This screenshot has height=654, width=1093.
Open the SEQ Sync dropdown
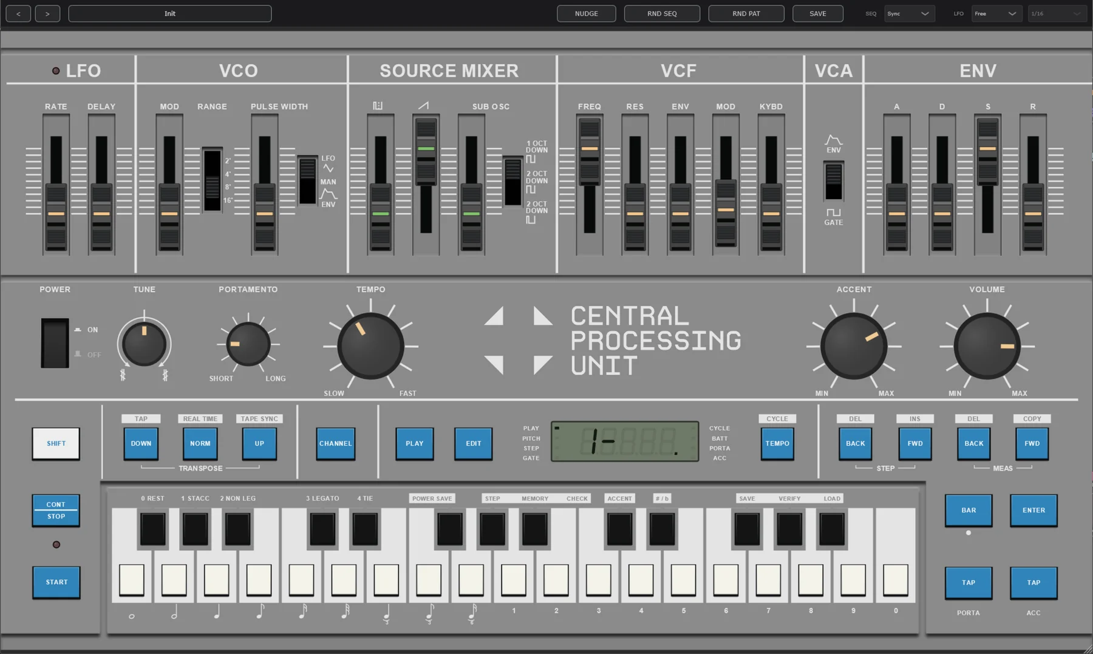(909, 13)
